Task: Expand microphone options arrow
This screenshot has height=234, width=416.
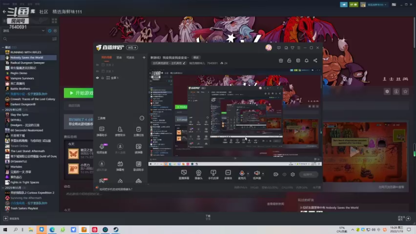Action: tap(248, 174)
